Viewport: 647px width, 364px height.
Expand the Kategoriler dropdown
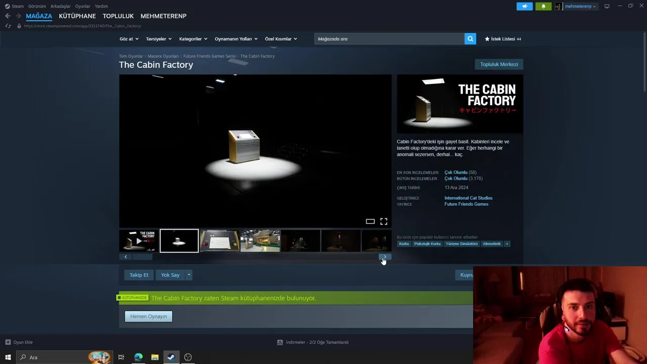pos(193,39)
